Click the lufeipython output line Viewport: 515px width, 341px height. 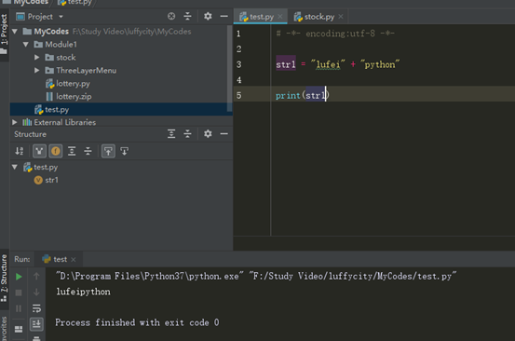[x=83, y=292]
